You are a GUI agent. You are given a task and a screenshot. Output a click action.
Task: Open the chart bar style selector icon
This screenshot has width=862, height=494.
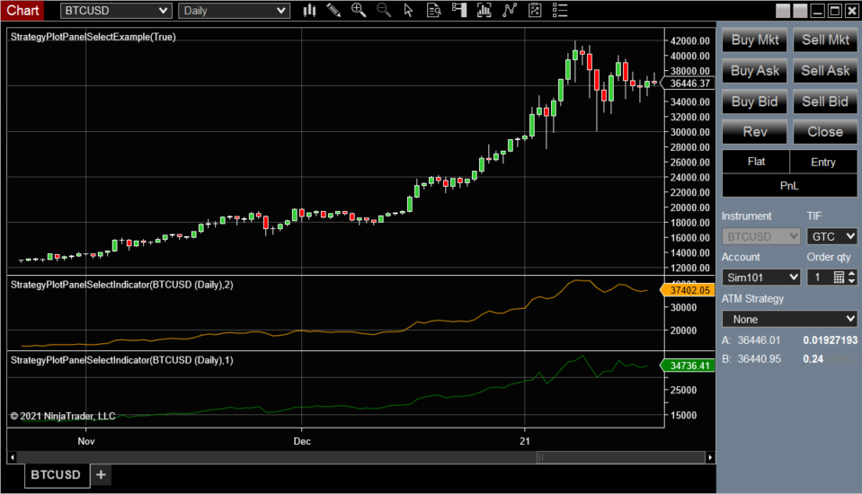[309, 11]
